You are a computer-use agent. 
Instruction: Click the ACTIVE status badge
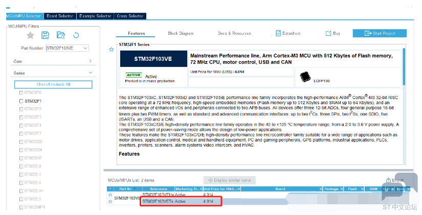(x=134, y=75)
